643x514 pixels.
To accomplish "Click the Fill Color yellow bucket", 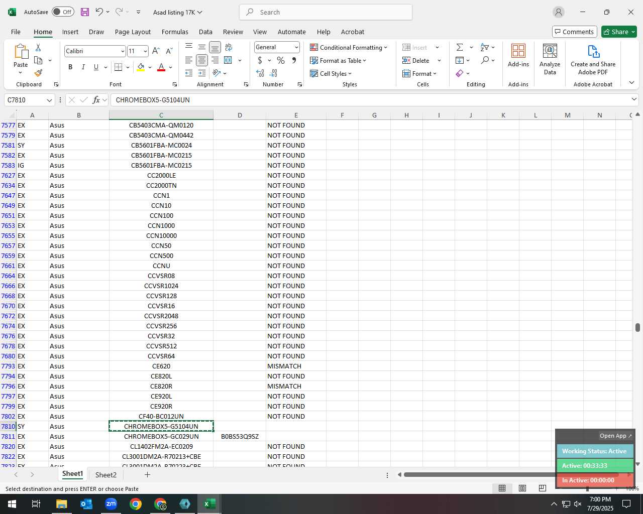I will [x=141, y=67].
